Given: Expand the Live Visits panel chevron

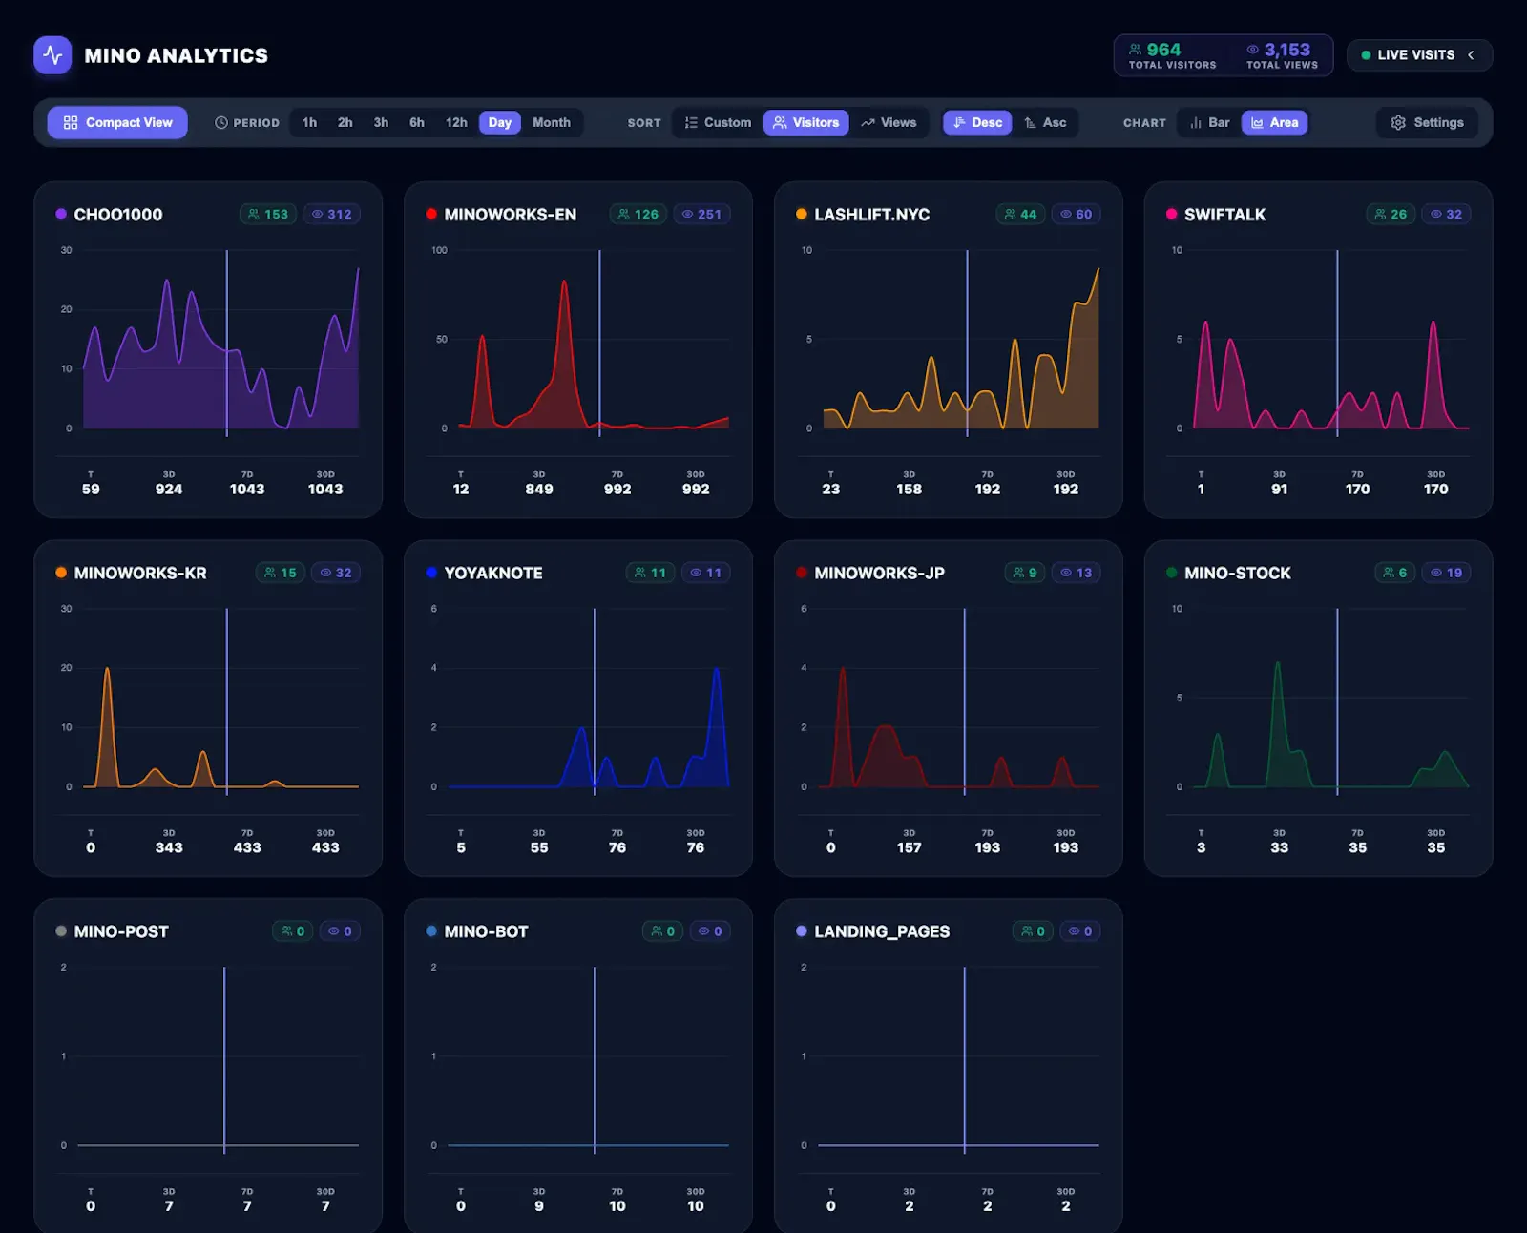Looking at the screenshot, I should click(1471, 55).
